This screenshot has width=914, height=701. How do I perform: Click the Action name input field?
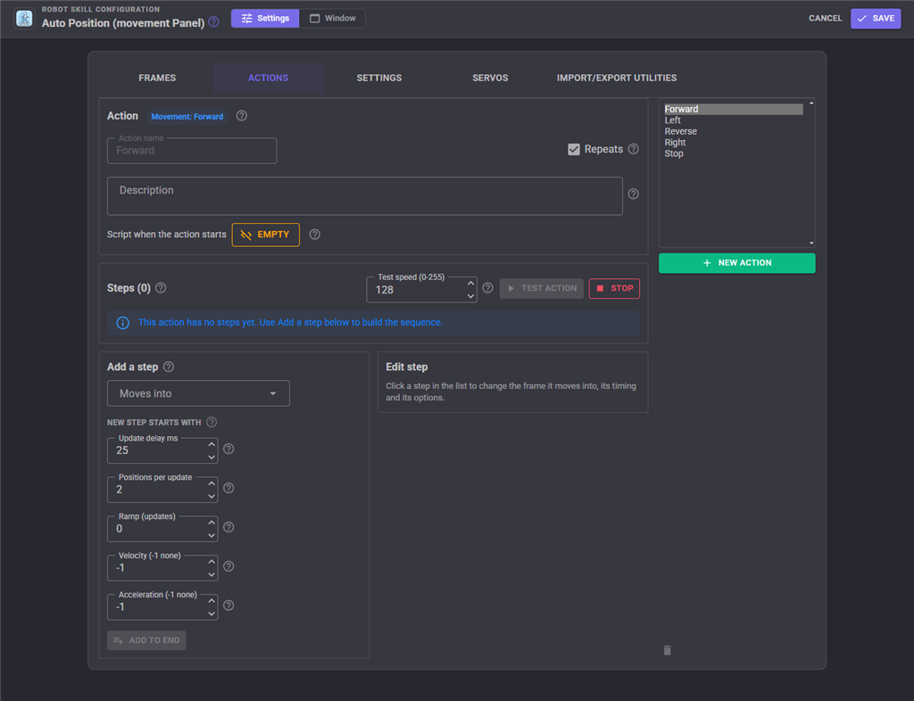192,150
